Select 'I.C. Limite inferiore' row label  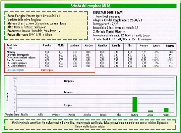[x=16, y=66]
